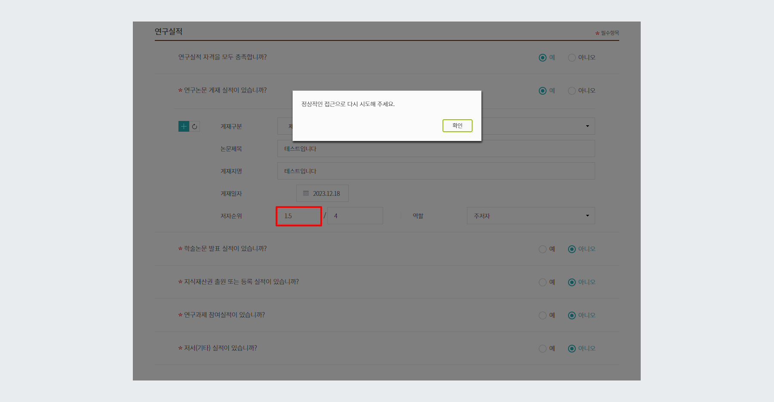Add a new paper entry with plus icon
This screenshot has height=402, width=774.
(x=184, y=126)
